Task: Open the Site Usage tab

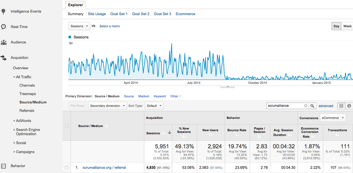Action: pyautogui.click(x=97, y=14)
